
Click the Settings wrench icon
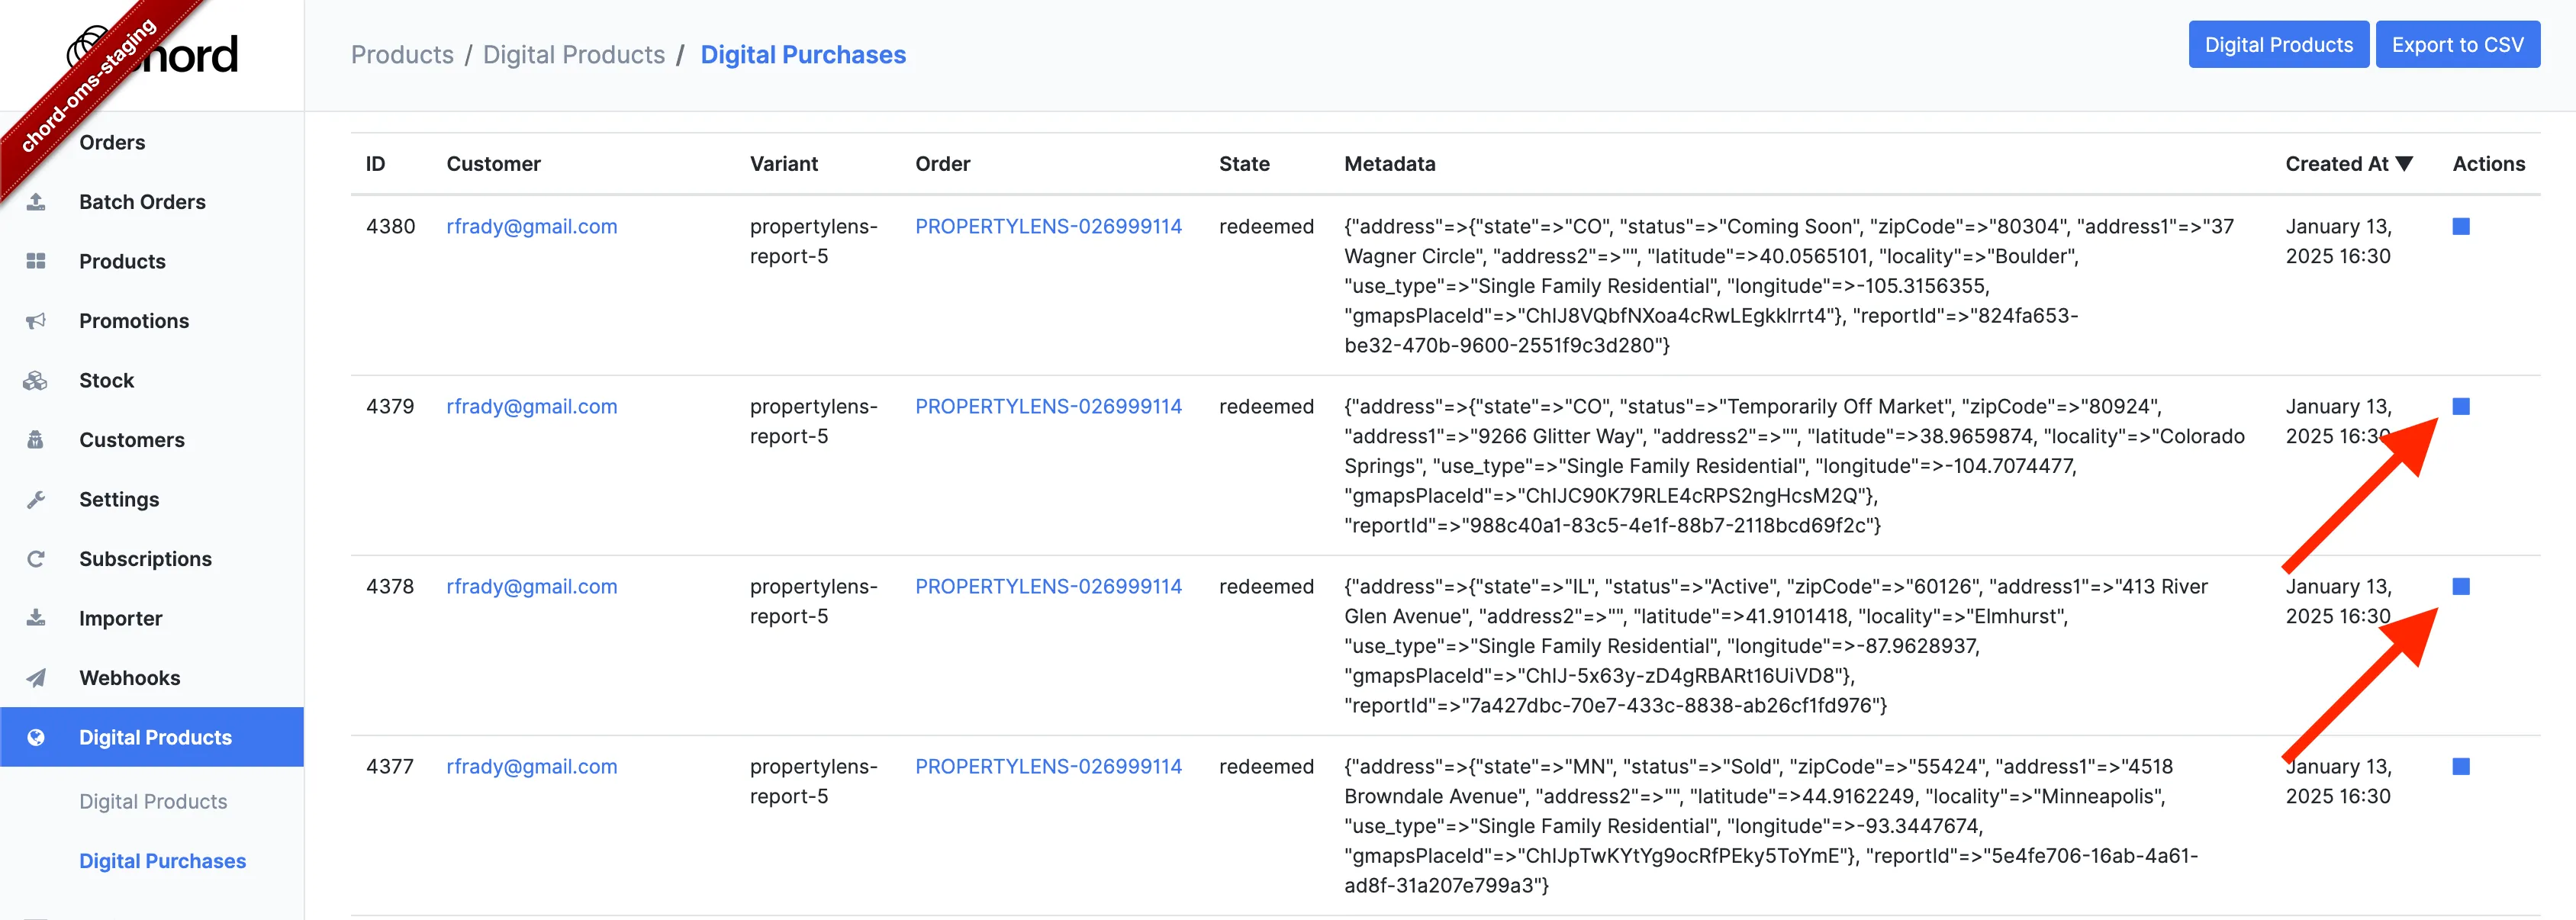36,499
